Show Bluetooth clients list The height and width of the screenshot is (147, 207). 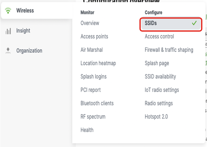coord(97,103)
